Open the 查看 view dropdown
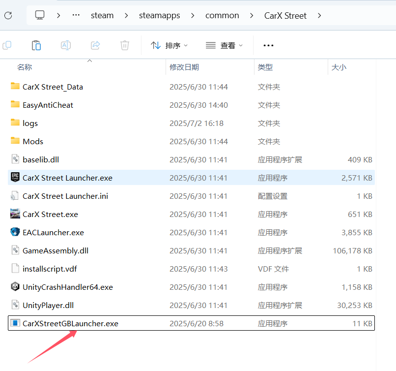The height and width of the screenshot is (371, 396). pos(225,45)
